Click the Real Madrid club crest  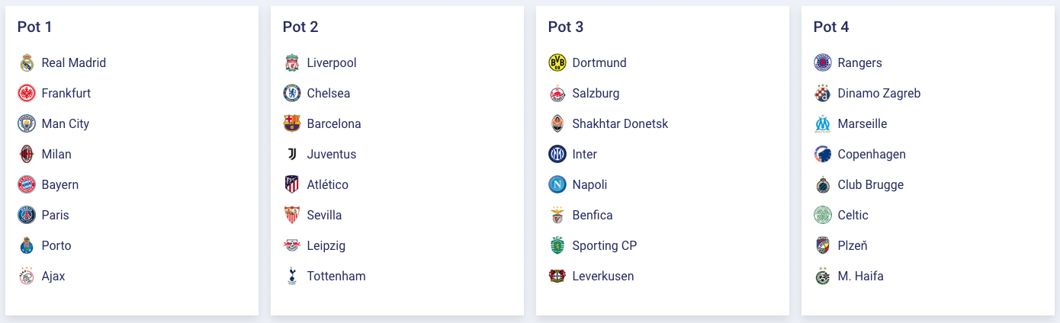(27, 63)
